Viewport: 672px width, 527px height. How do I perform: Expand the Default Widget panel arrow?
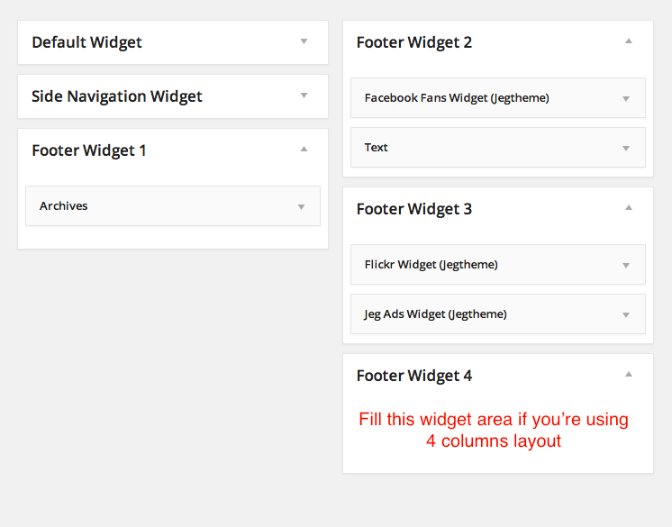[304, 41]
